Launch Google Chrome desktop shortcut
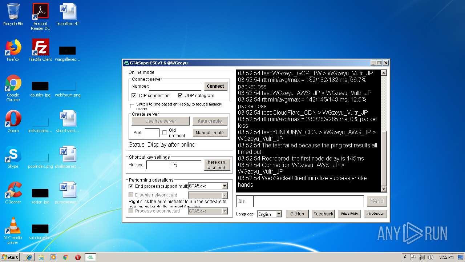This screenshot has height=262, width=465. click(13, 88)
